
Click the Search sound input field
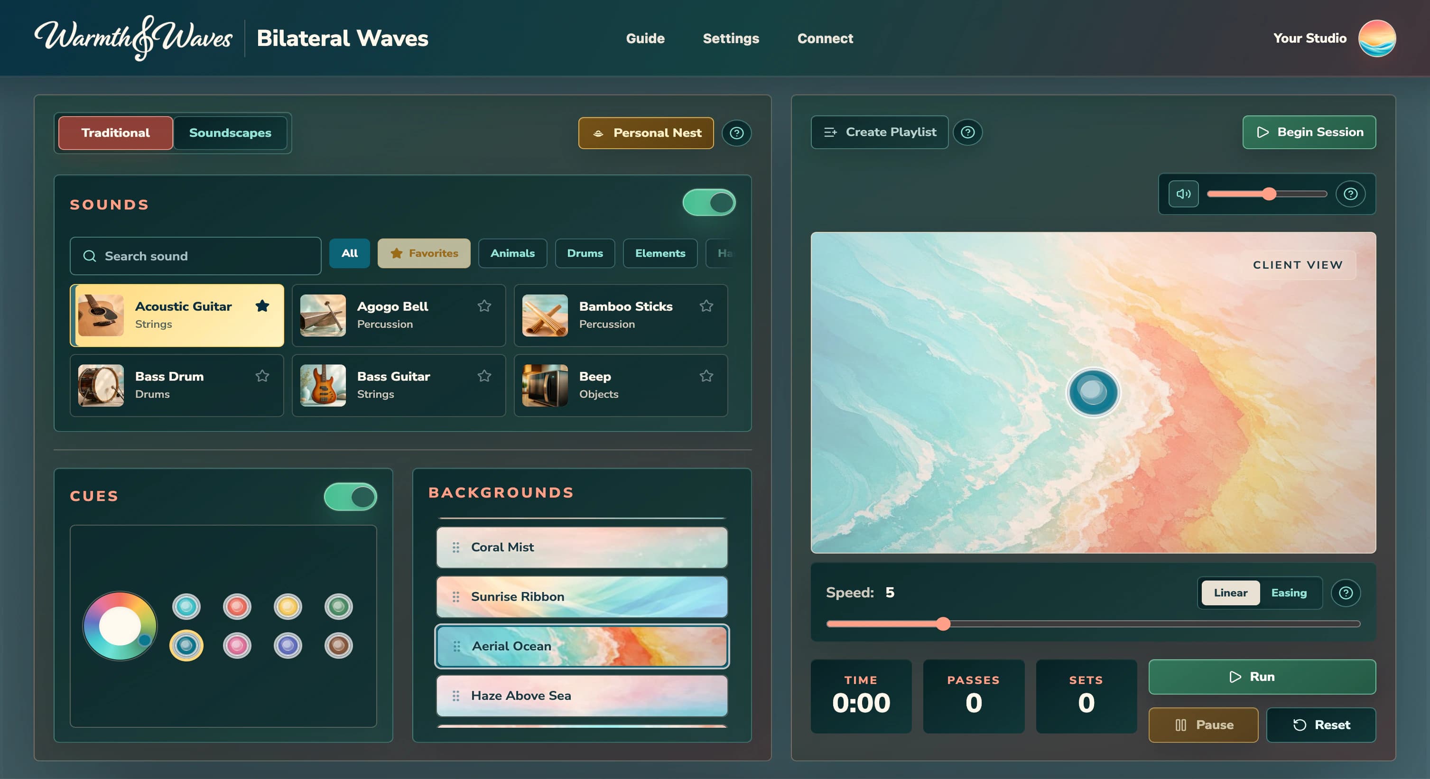point(195,256)
